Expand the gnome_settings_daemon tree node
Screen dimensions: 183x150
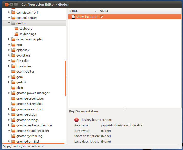[9, 125]
